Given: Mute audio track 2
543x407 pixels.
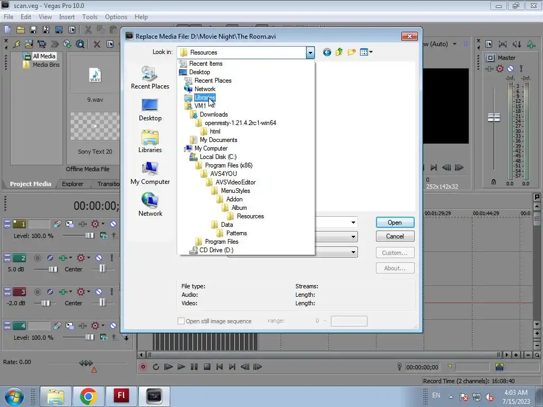Looking at the screenshot, I should (99, 258).
